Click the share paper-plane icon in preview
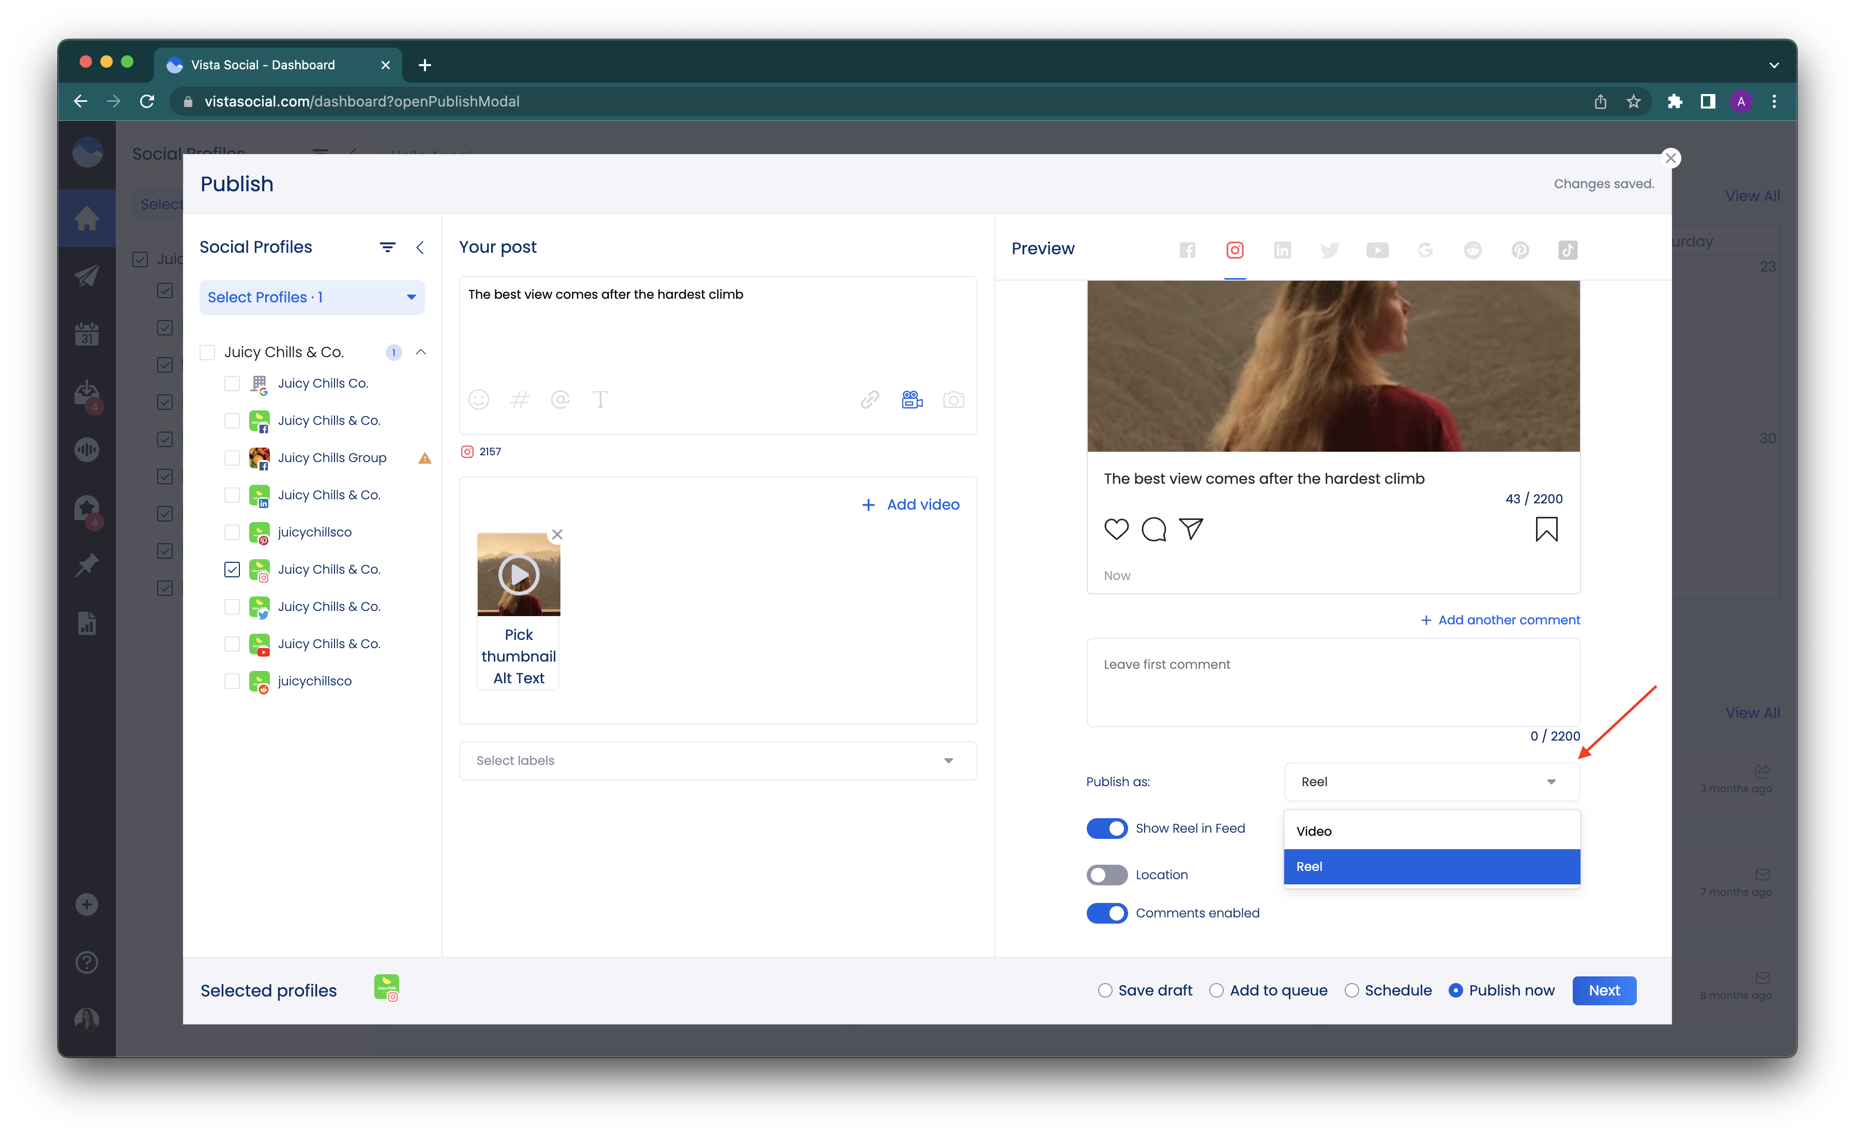1855x1134 pixels. point(1191,529)
